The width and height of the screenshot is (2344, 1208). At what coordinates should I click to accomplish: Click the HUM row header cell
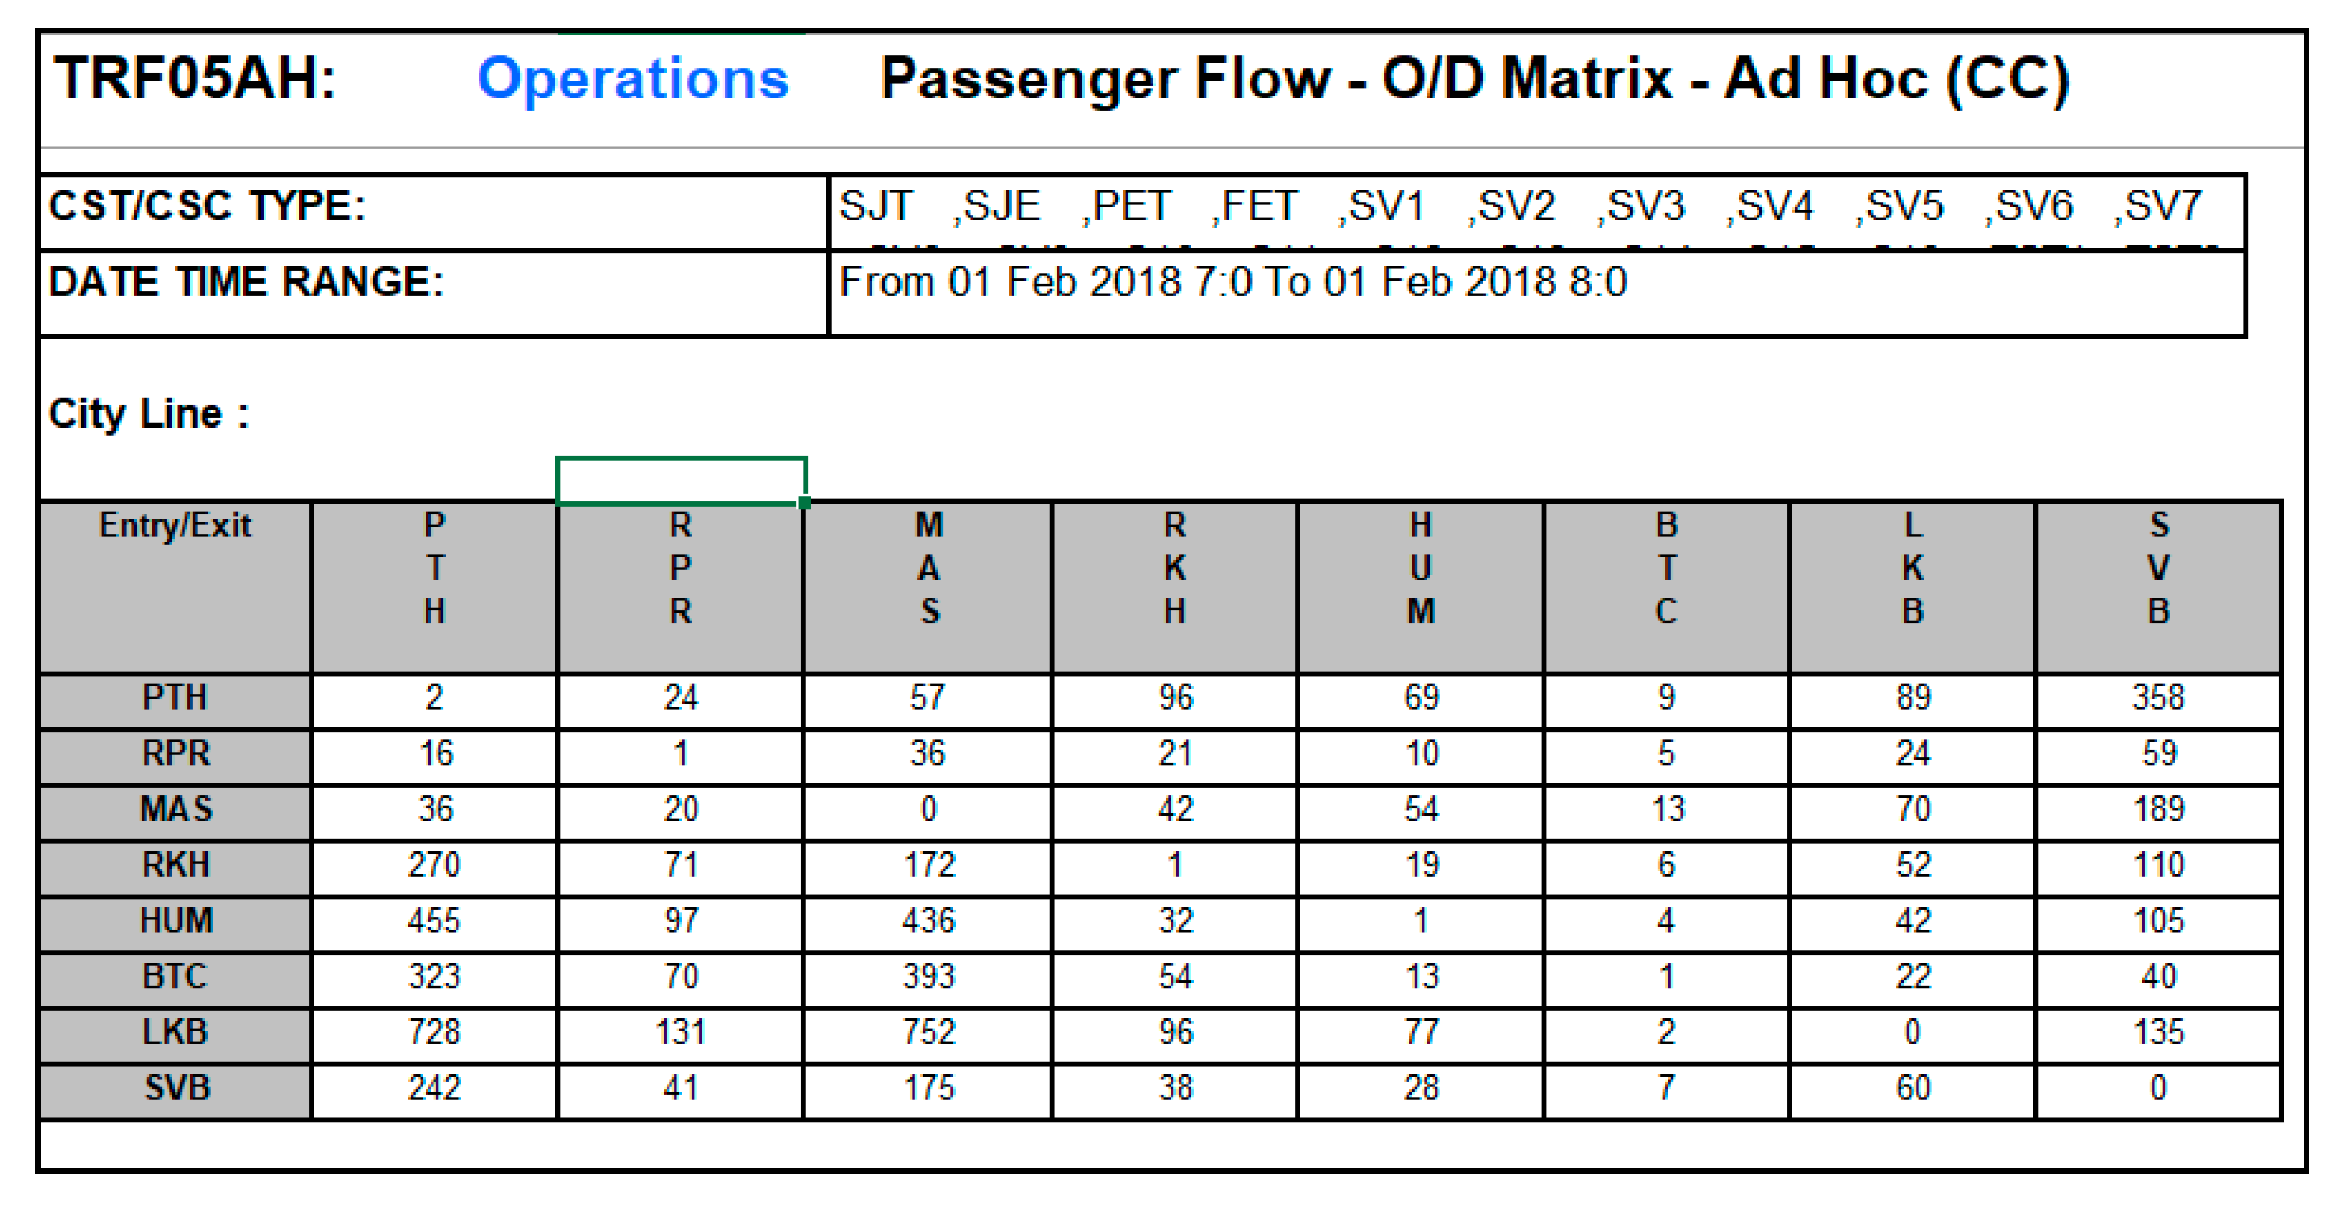175,921
